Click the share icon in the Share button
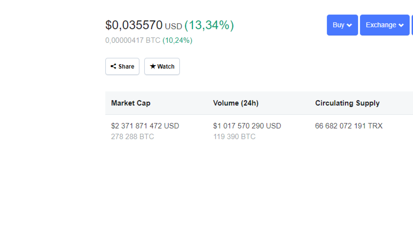This screenshot has width=413, height=232. 113,66
